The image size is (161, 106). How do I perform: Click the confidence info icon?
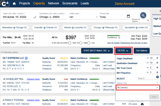119,37
